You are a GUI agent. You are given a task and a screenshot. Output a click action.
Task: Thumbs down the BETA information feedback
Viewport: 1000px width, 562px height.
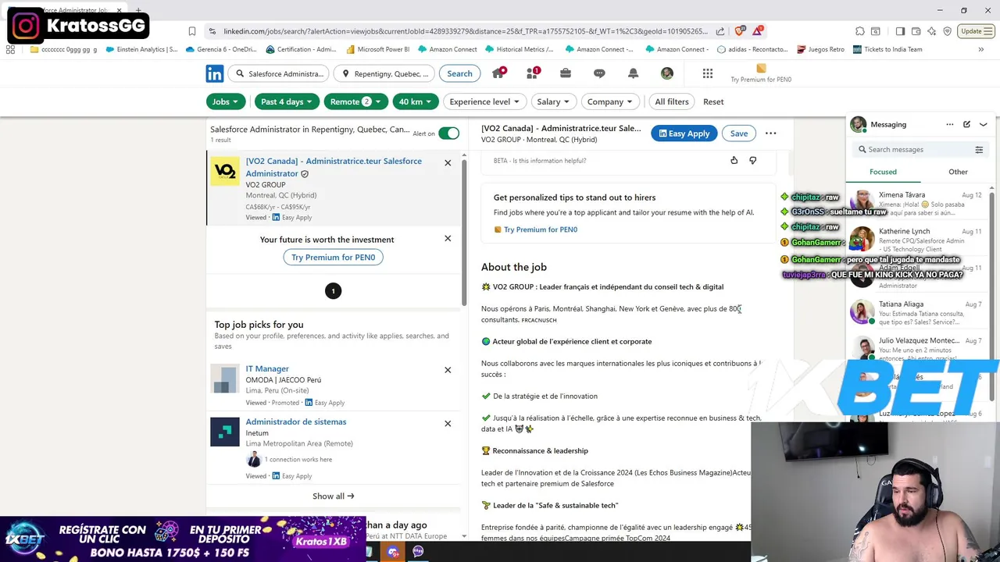tap(753, 160)
